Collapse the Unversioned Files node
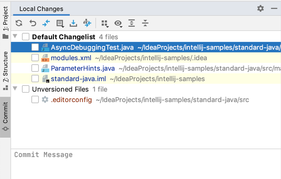The image size is (281, 179). point(15,89)
